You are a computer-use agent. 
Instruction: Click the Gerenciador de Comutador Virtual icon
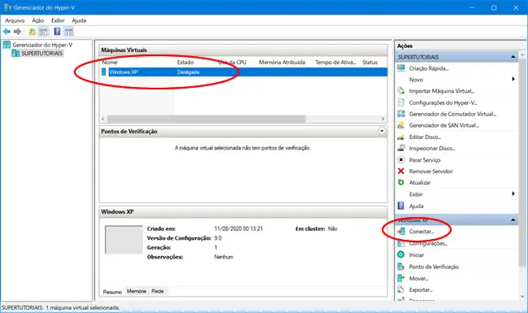(x=401, y=114)
